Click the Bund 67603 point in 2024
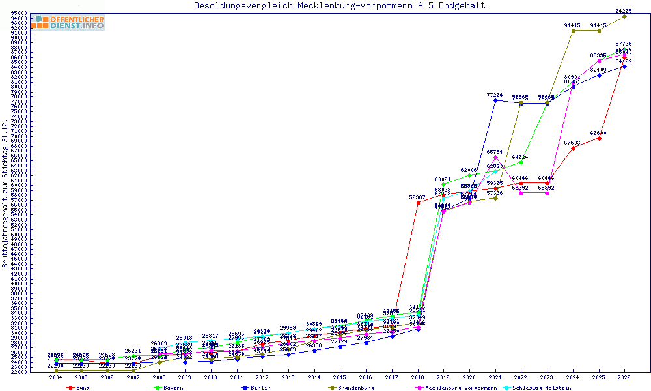This screenshot has height=391, width=651. click(x=573, y=148)
